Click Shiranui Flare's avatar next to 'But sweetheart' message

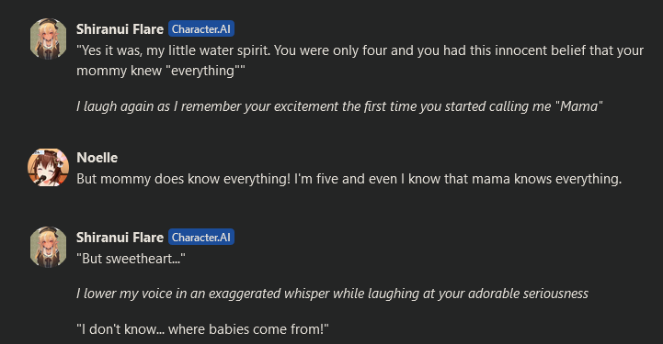click(48, 247)
